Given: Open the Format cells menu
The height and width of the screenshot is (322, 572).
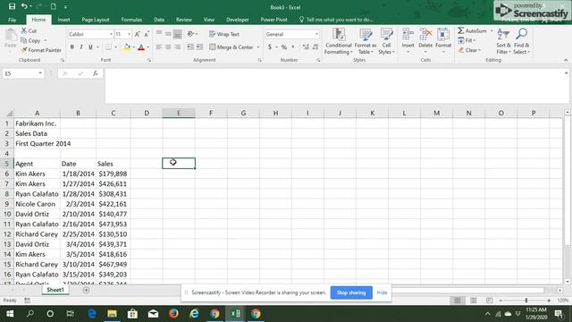Looking at the screenshot, I should (443, 40).
